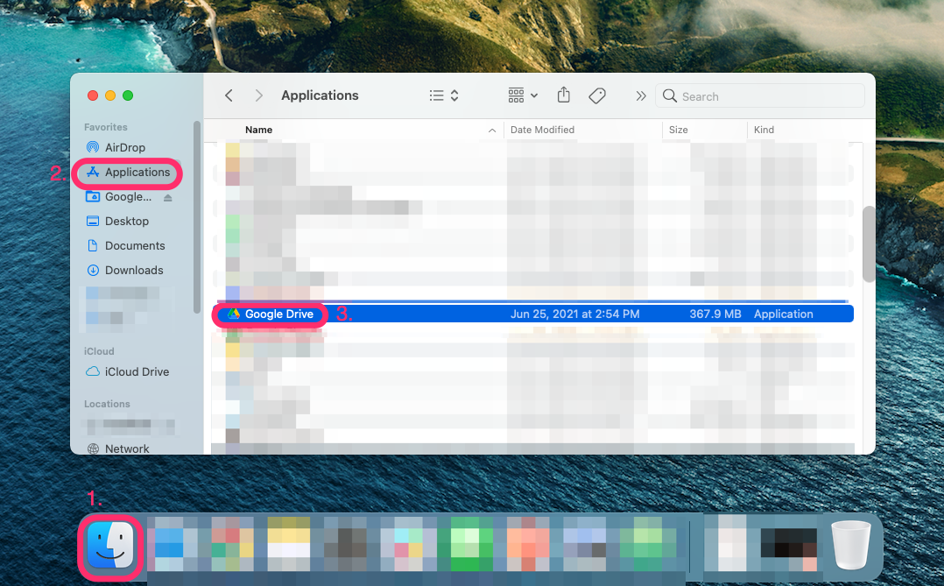944x586 pixels.
Task: Click the sidebar vertical scrollbar
Action: 197,217
